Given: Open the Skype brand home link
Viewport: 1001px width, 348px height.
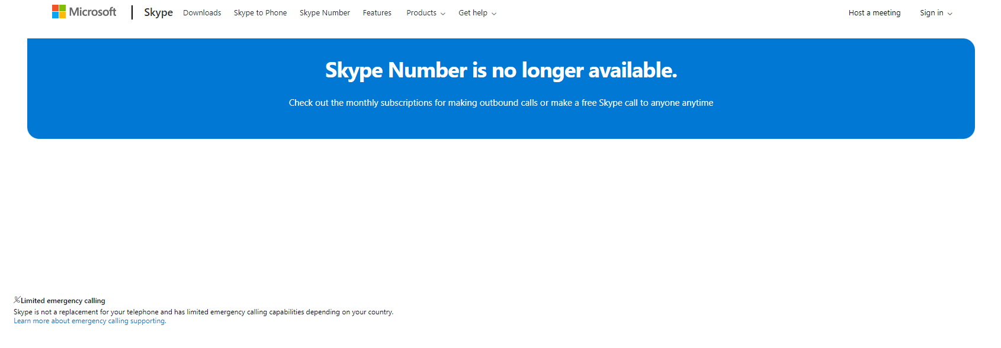Looking at the screenshot, I should point(158,12).
